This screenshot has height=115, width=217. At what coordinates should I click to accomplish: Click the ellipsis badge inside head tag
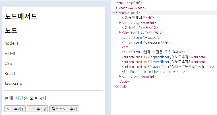(x=131, y=8)
